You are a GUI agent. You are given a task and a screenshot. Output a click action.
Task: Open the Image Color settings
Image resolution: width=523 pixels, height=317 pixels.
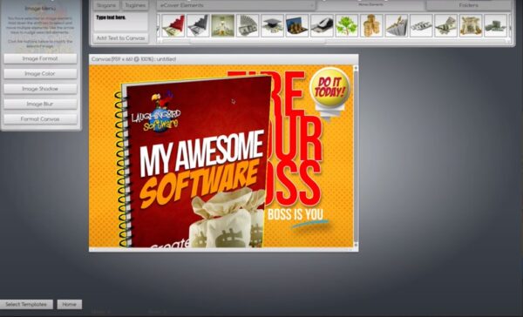click(40, 74)
